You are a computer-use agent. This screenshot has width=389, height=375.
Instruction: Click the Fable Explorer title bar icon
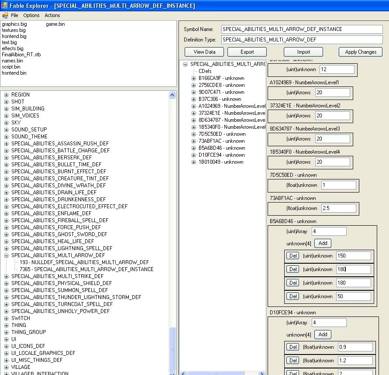[4, 5]
